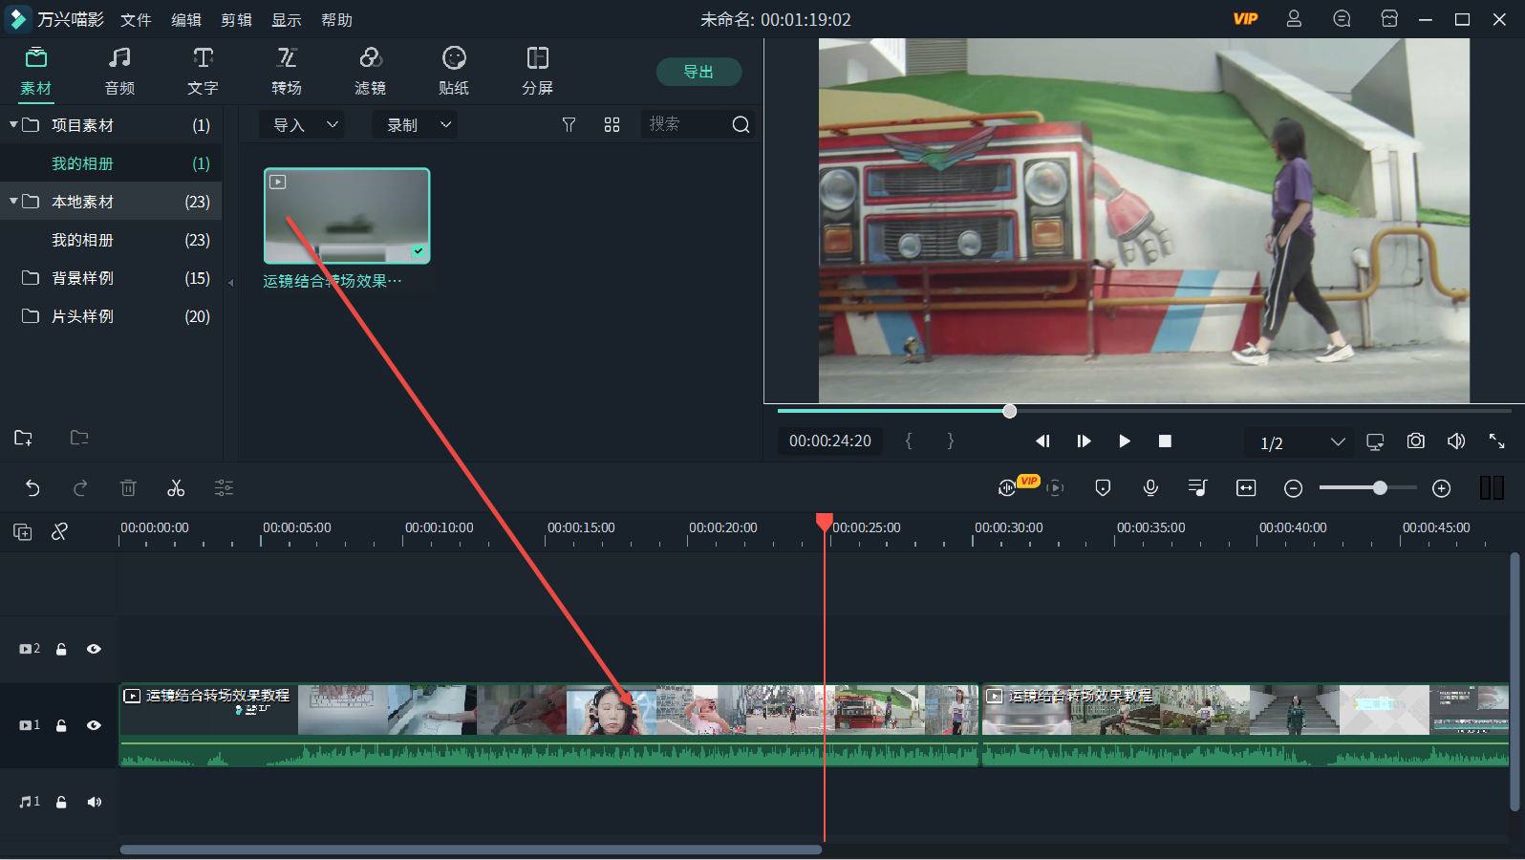Click the timeline zoom slider handle
1525x860 pixels.
click(1379, 488)
